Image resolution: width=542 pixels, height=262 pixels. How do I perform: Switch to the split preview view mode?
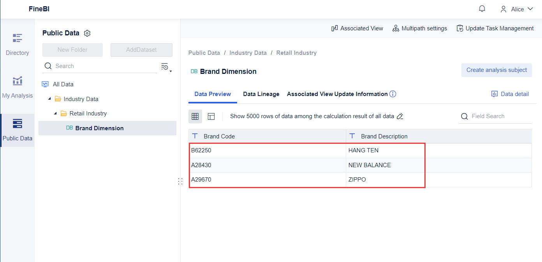[211, 116]
